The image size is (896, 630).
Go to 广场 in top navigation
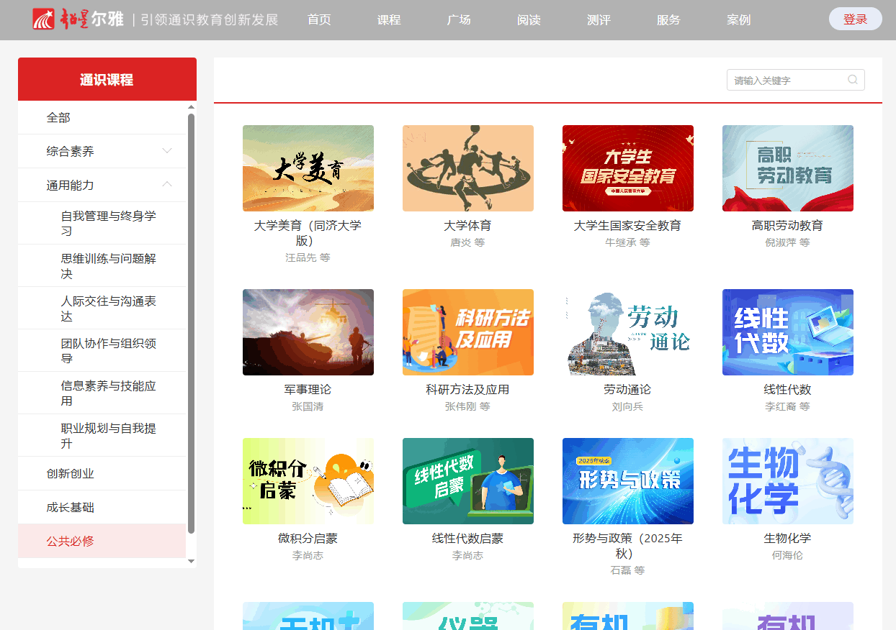[x=458, y=20]
